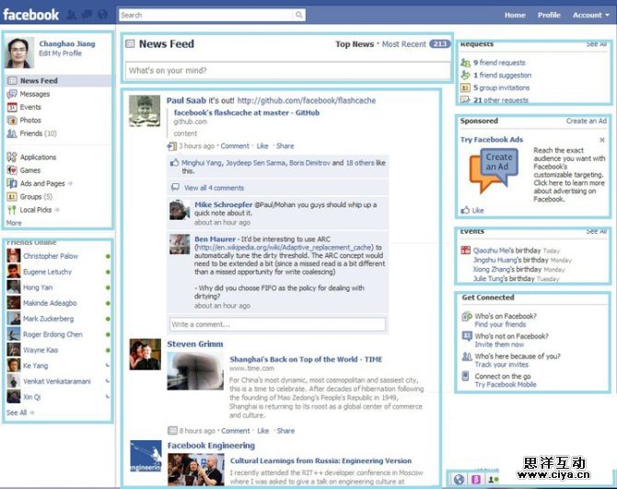Image resolution: width=617 pixels, height=489 pixels.
Task: Click Comment under Paul Saab's post
Action: pos(235,146)
